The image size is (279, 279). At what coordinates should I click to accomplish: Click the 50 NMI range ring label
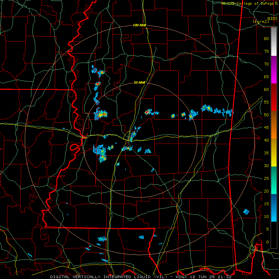139,82
